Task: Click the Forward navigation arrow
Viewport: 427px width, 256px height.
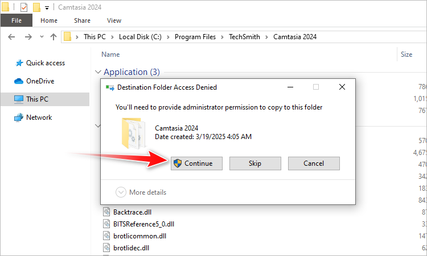Action: 28,37
